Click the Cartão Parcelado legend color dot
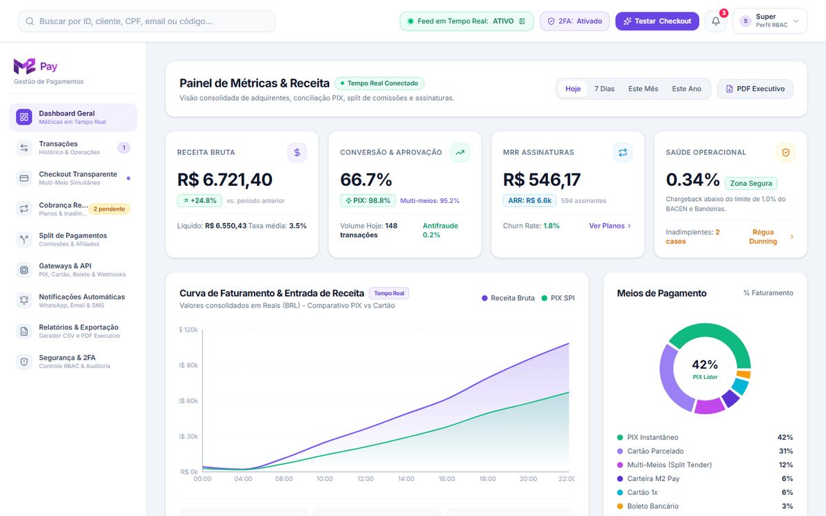The image size is (826, 516). pos(620,451)
